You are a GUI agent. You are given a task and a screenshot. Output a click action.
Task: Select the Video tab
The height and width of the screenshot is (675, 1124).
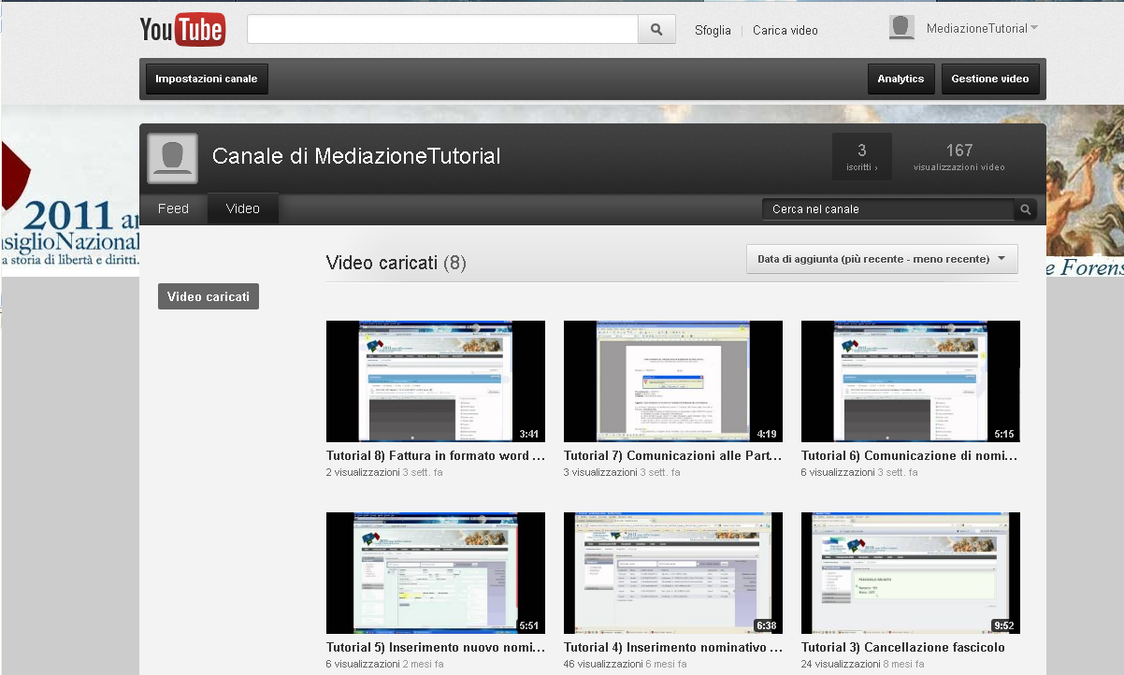[x=242, y=208]
